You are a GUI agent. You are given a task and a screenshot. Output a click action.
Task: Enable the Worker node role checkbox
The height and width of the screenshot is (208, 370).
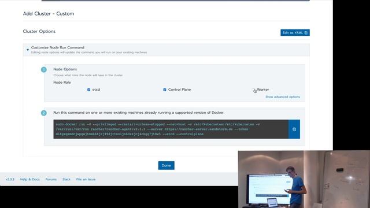click(x=254, y=90)
